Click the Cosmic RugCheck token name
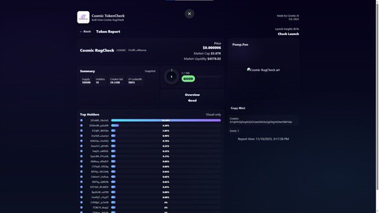This screenshot has height=213, width=379. (97, 50)
